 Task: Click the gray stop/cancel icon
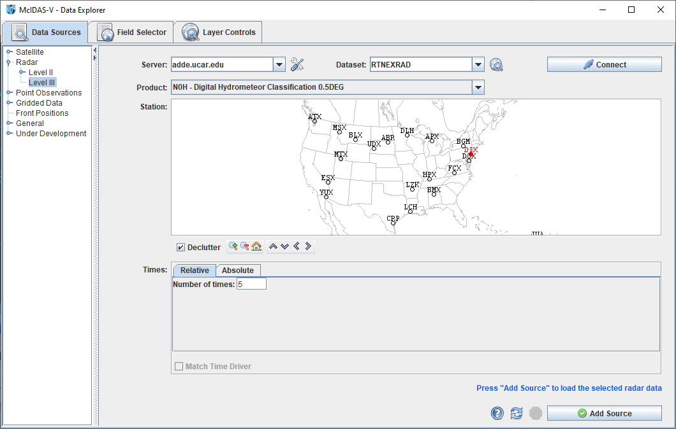point(536,413)
